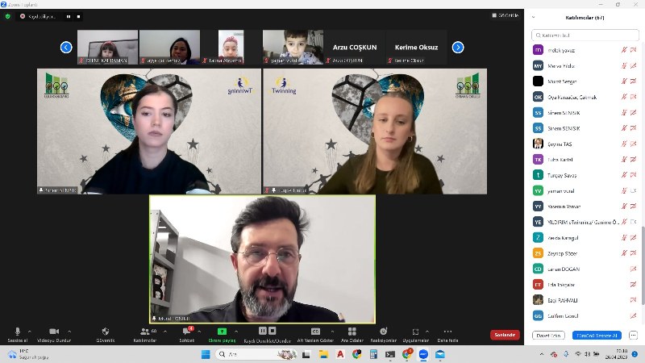The image size is (645, 363).
Task: Select Kerime Oksuz participant tile
Action: click(416, 47)
